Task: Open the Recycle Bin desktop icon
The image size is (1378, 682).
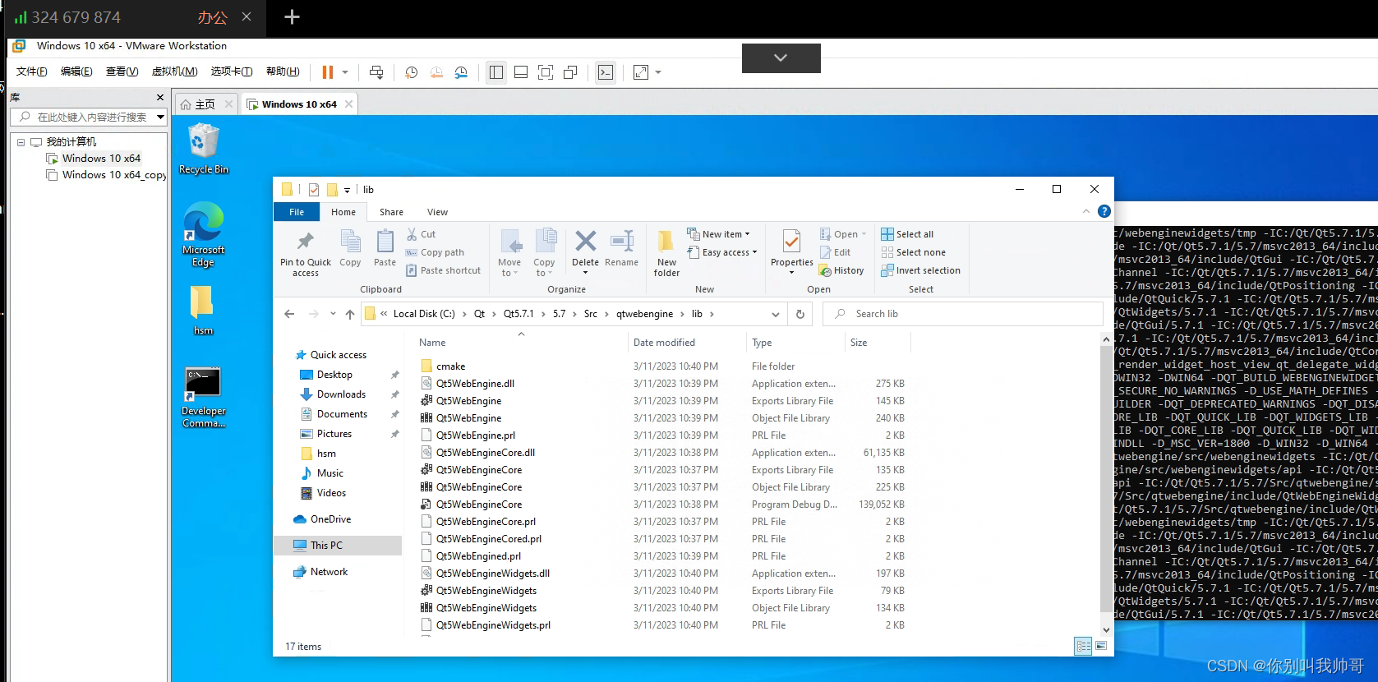Action: 203,149
